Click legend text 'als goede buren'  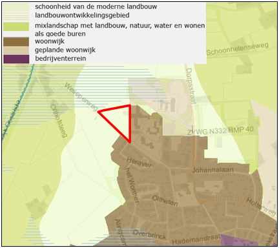point(60,34)
